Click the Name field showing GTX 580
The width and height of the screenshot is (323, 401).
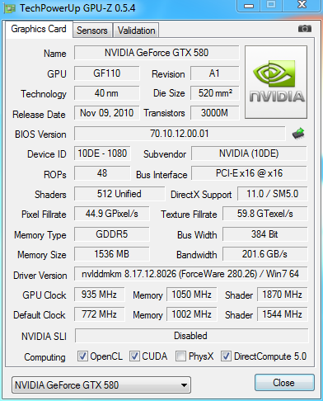pyautogui.click(x=157, y=53)
